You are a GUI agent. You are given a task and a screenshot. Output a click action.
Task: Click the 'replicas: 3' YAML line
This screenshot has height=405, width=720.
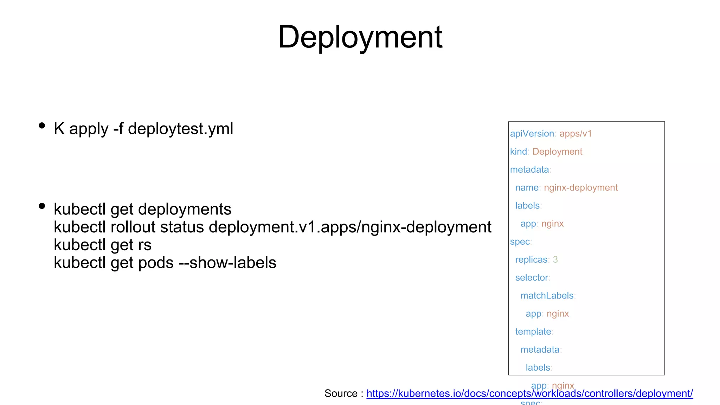coord(536,260)
